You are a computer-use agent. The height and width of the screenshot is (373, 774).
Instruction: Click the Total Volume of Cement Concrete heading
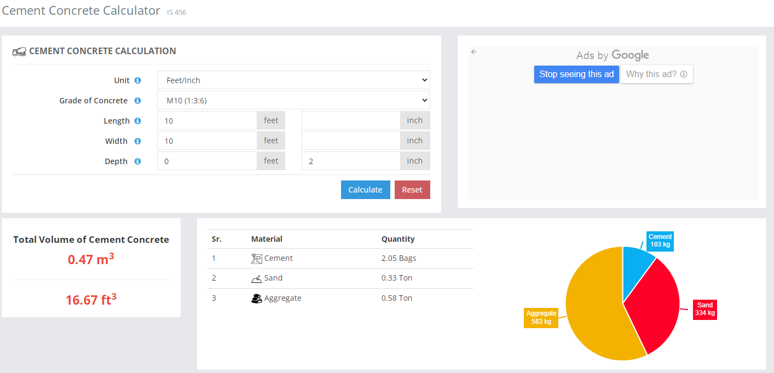[91, 240]
